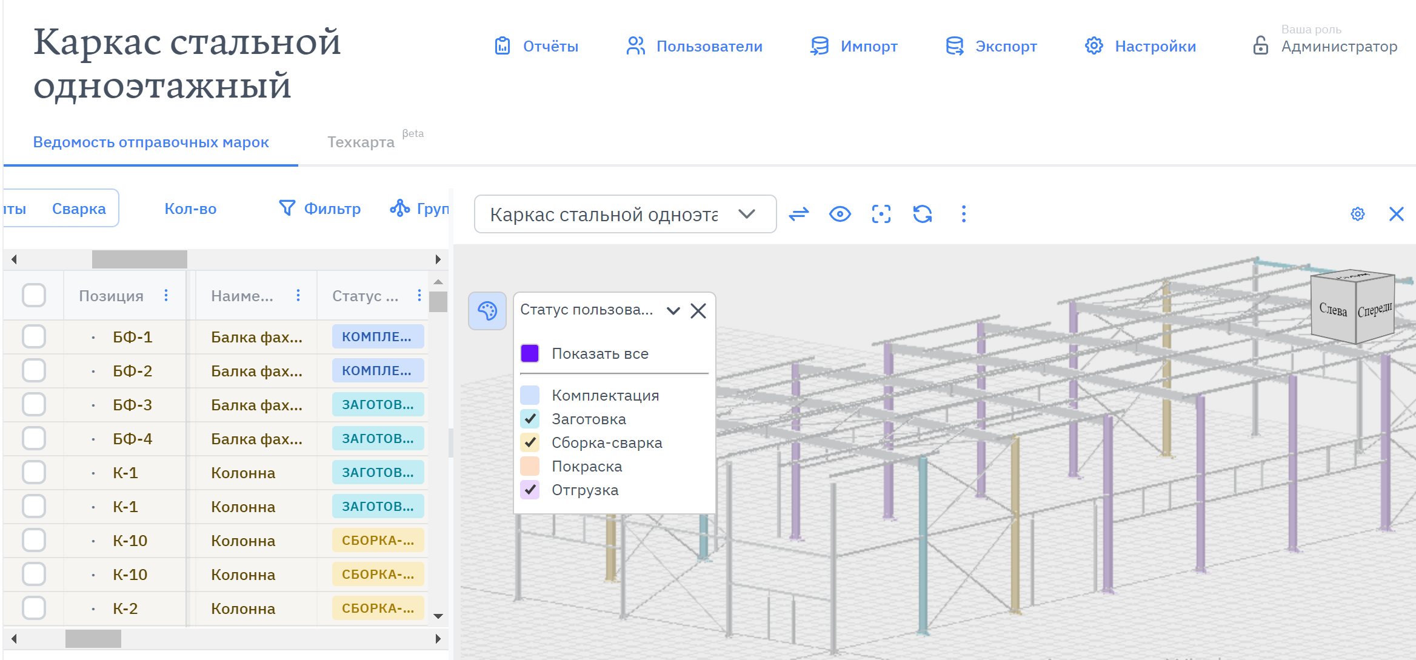Switch to Ведомость отправочных марок tab
Viewport: 1416px width, 660px height.
coord(151,142)
